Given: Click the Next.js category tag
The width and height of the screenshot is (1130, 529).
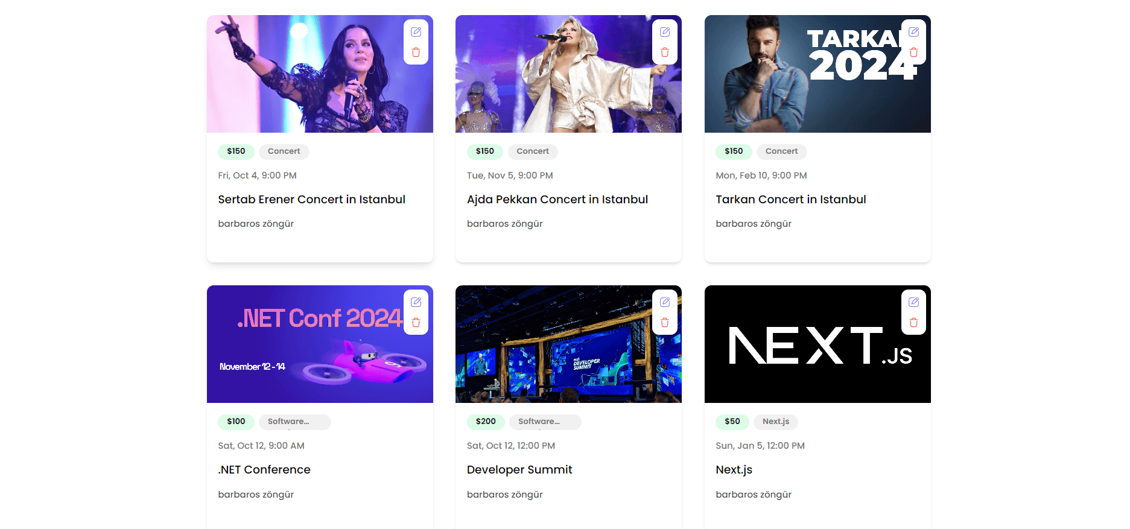Looking at the screenshot, I should [775, 422].
